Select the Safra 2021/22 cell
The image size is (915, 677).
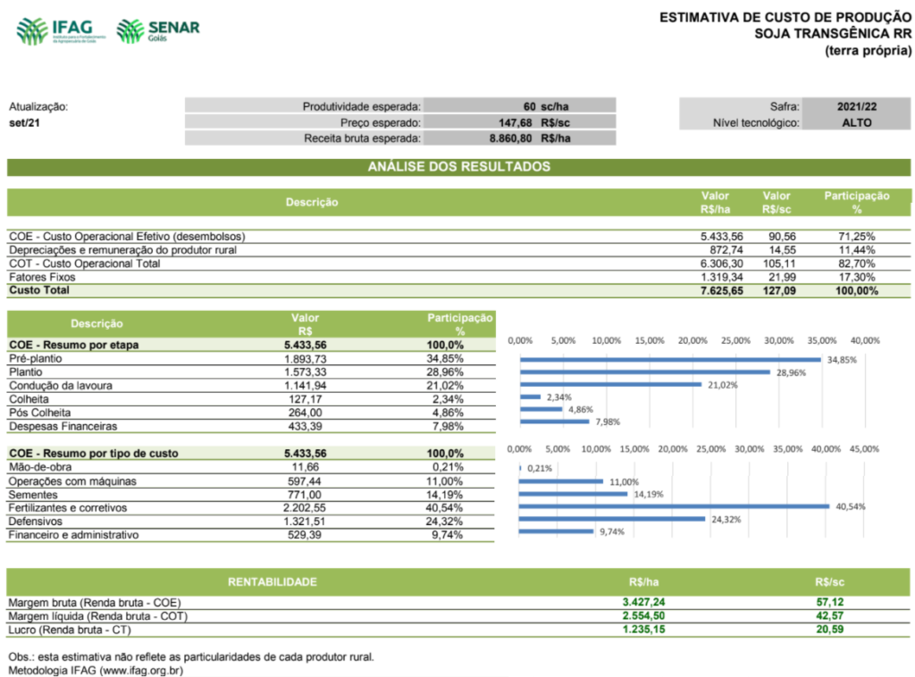[x=858, y=104]
